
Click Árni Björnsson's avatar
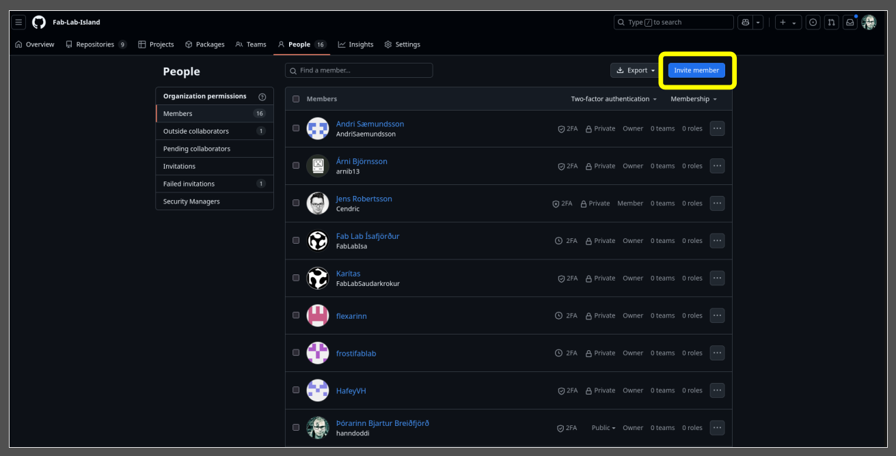[x=318, y=166]
